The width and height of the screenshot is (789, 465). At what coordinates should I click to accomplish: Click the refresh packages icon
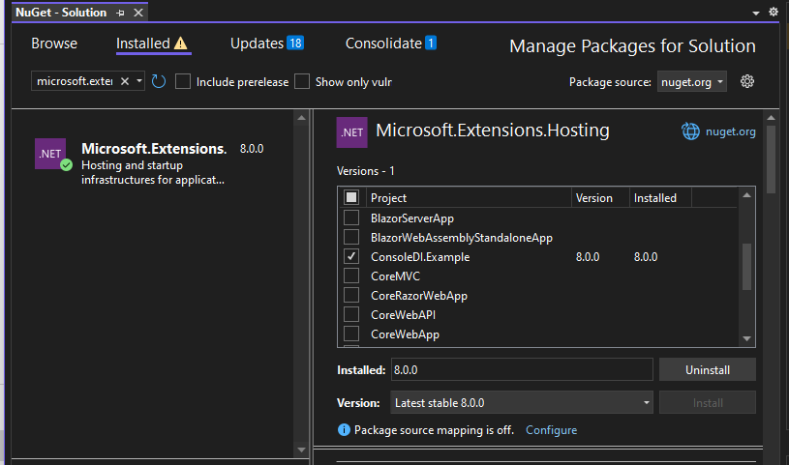coord(159,82)
